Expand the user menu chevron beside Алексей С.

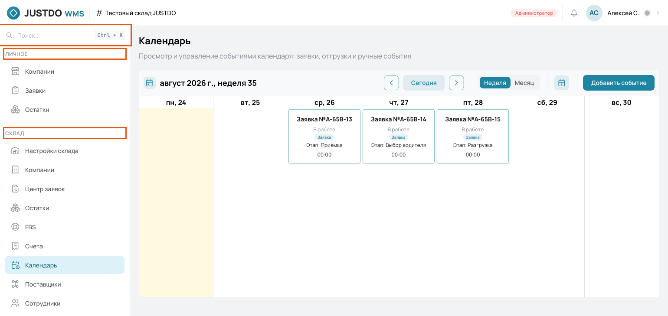tap(658, 13)
